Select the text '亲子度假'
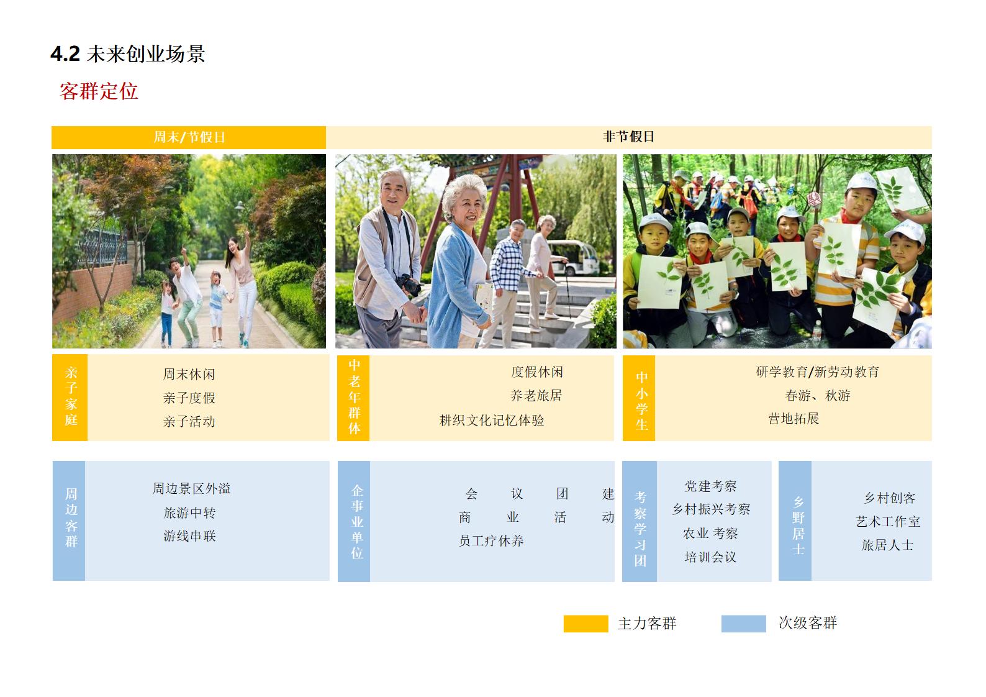Screen dimensions: 986x697 point(189,398)
